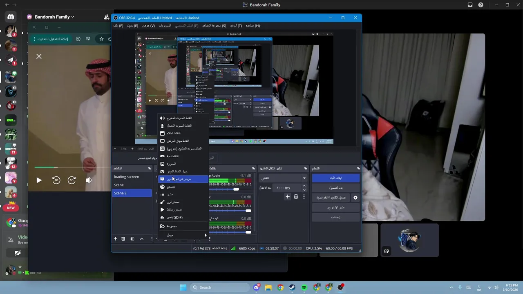Select the group folder icon in the source menu
Image resolution: width=523 pixels, height=294 pixels.
coord(162,226)
